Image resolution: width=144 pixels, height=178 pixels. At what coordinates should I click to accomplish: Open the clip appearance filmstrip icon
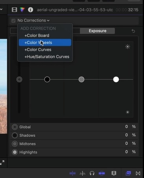(114, 173)
